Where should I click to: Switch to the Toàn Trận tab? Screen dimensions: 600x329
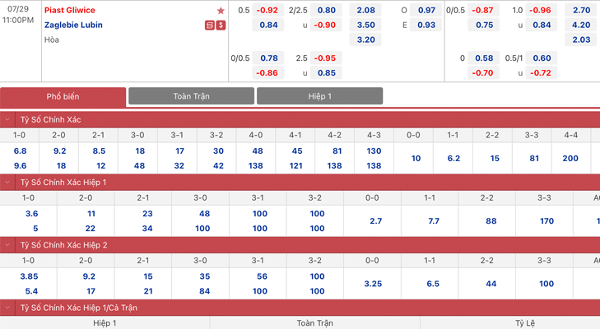point(191,96)
